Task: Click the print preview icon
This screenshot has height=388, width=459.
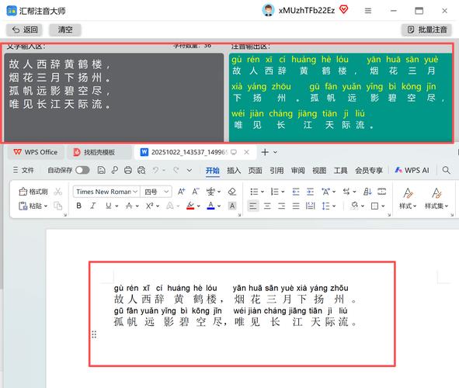Action: point(141,170)
